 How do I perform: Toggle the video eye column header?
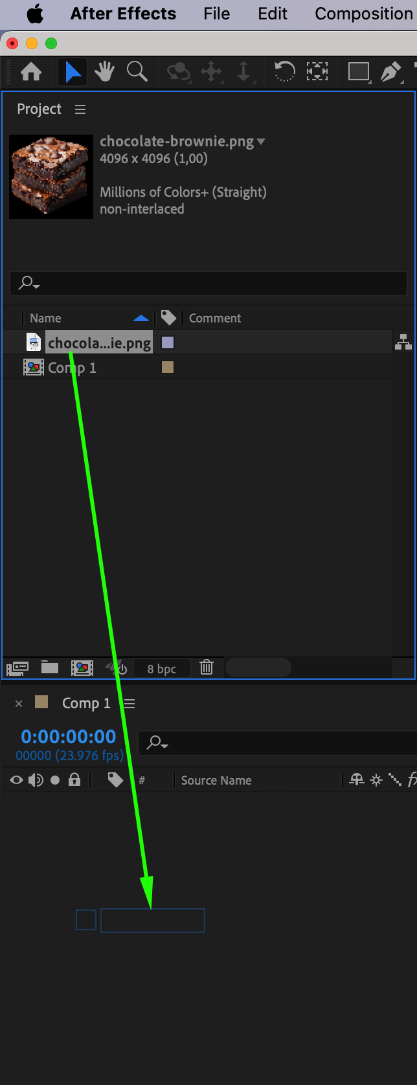tap(16, 780)
